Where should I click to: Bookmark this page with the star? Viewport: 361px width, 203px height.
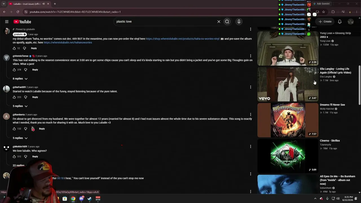coord(323,12)
